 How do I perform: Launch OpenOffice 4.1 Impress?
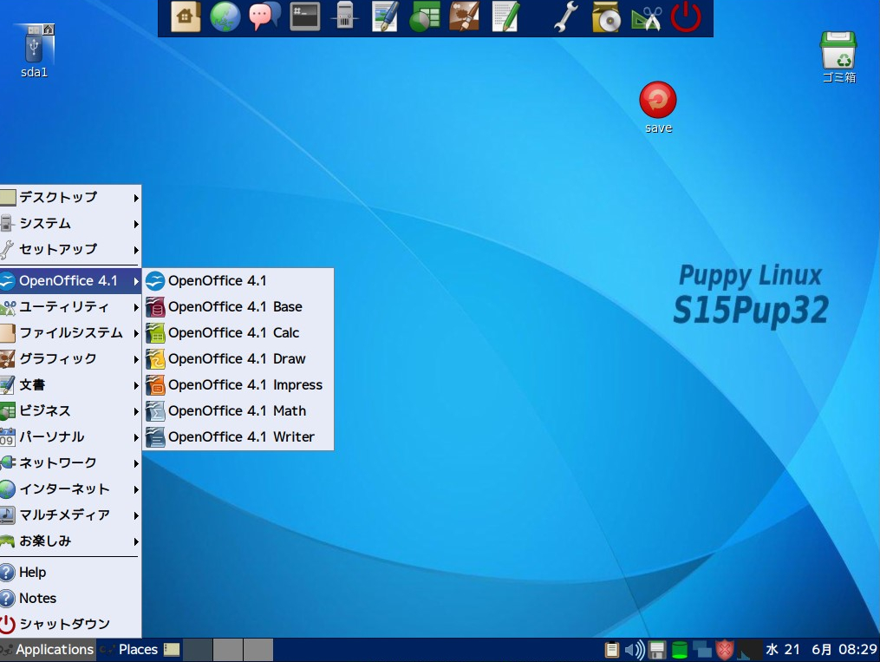tap(238, 384)
